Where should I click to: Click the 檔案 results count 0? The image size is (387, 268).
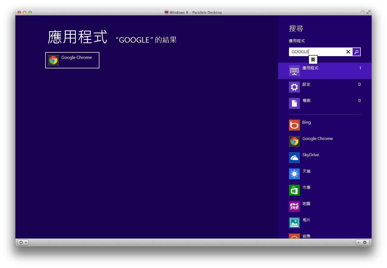359,101
